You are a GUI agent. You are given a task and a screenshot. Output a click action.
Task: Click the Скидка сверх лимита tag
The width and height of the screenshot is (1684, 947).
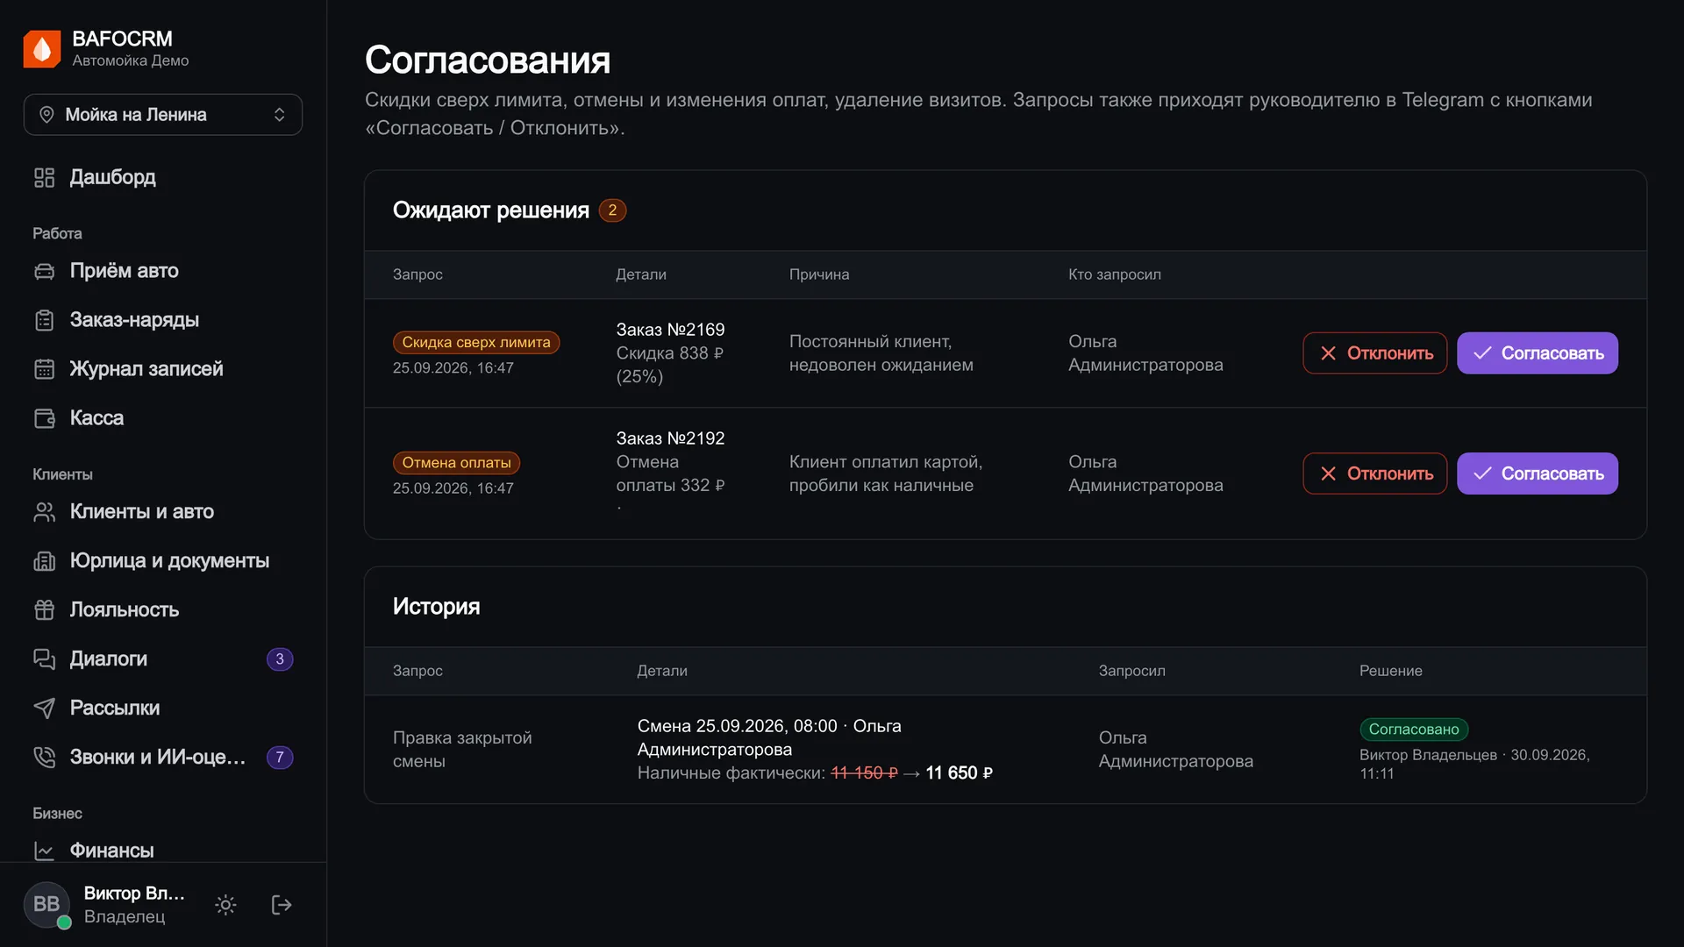[x=476, y=343]
